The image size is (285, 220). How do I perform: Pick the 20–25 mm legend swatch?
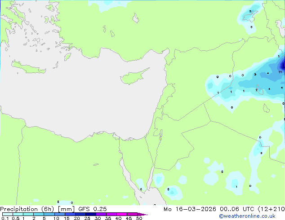80,214
